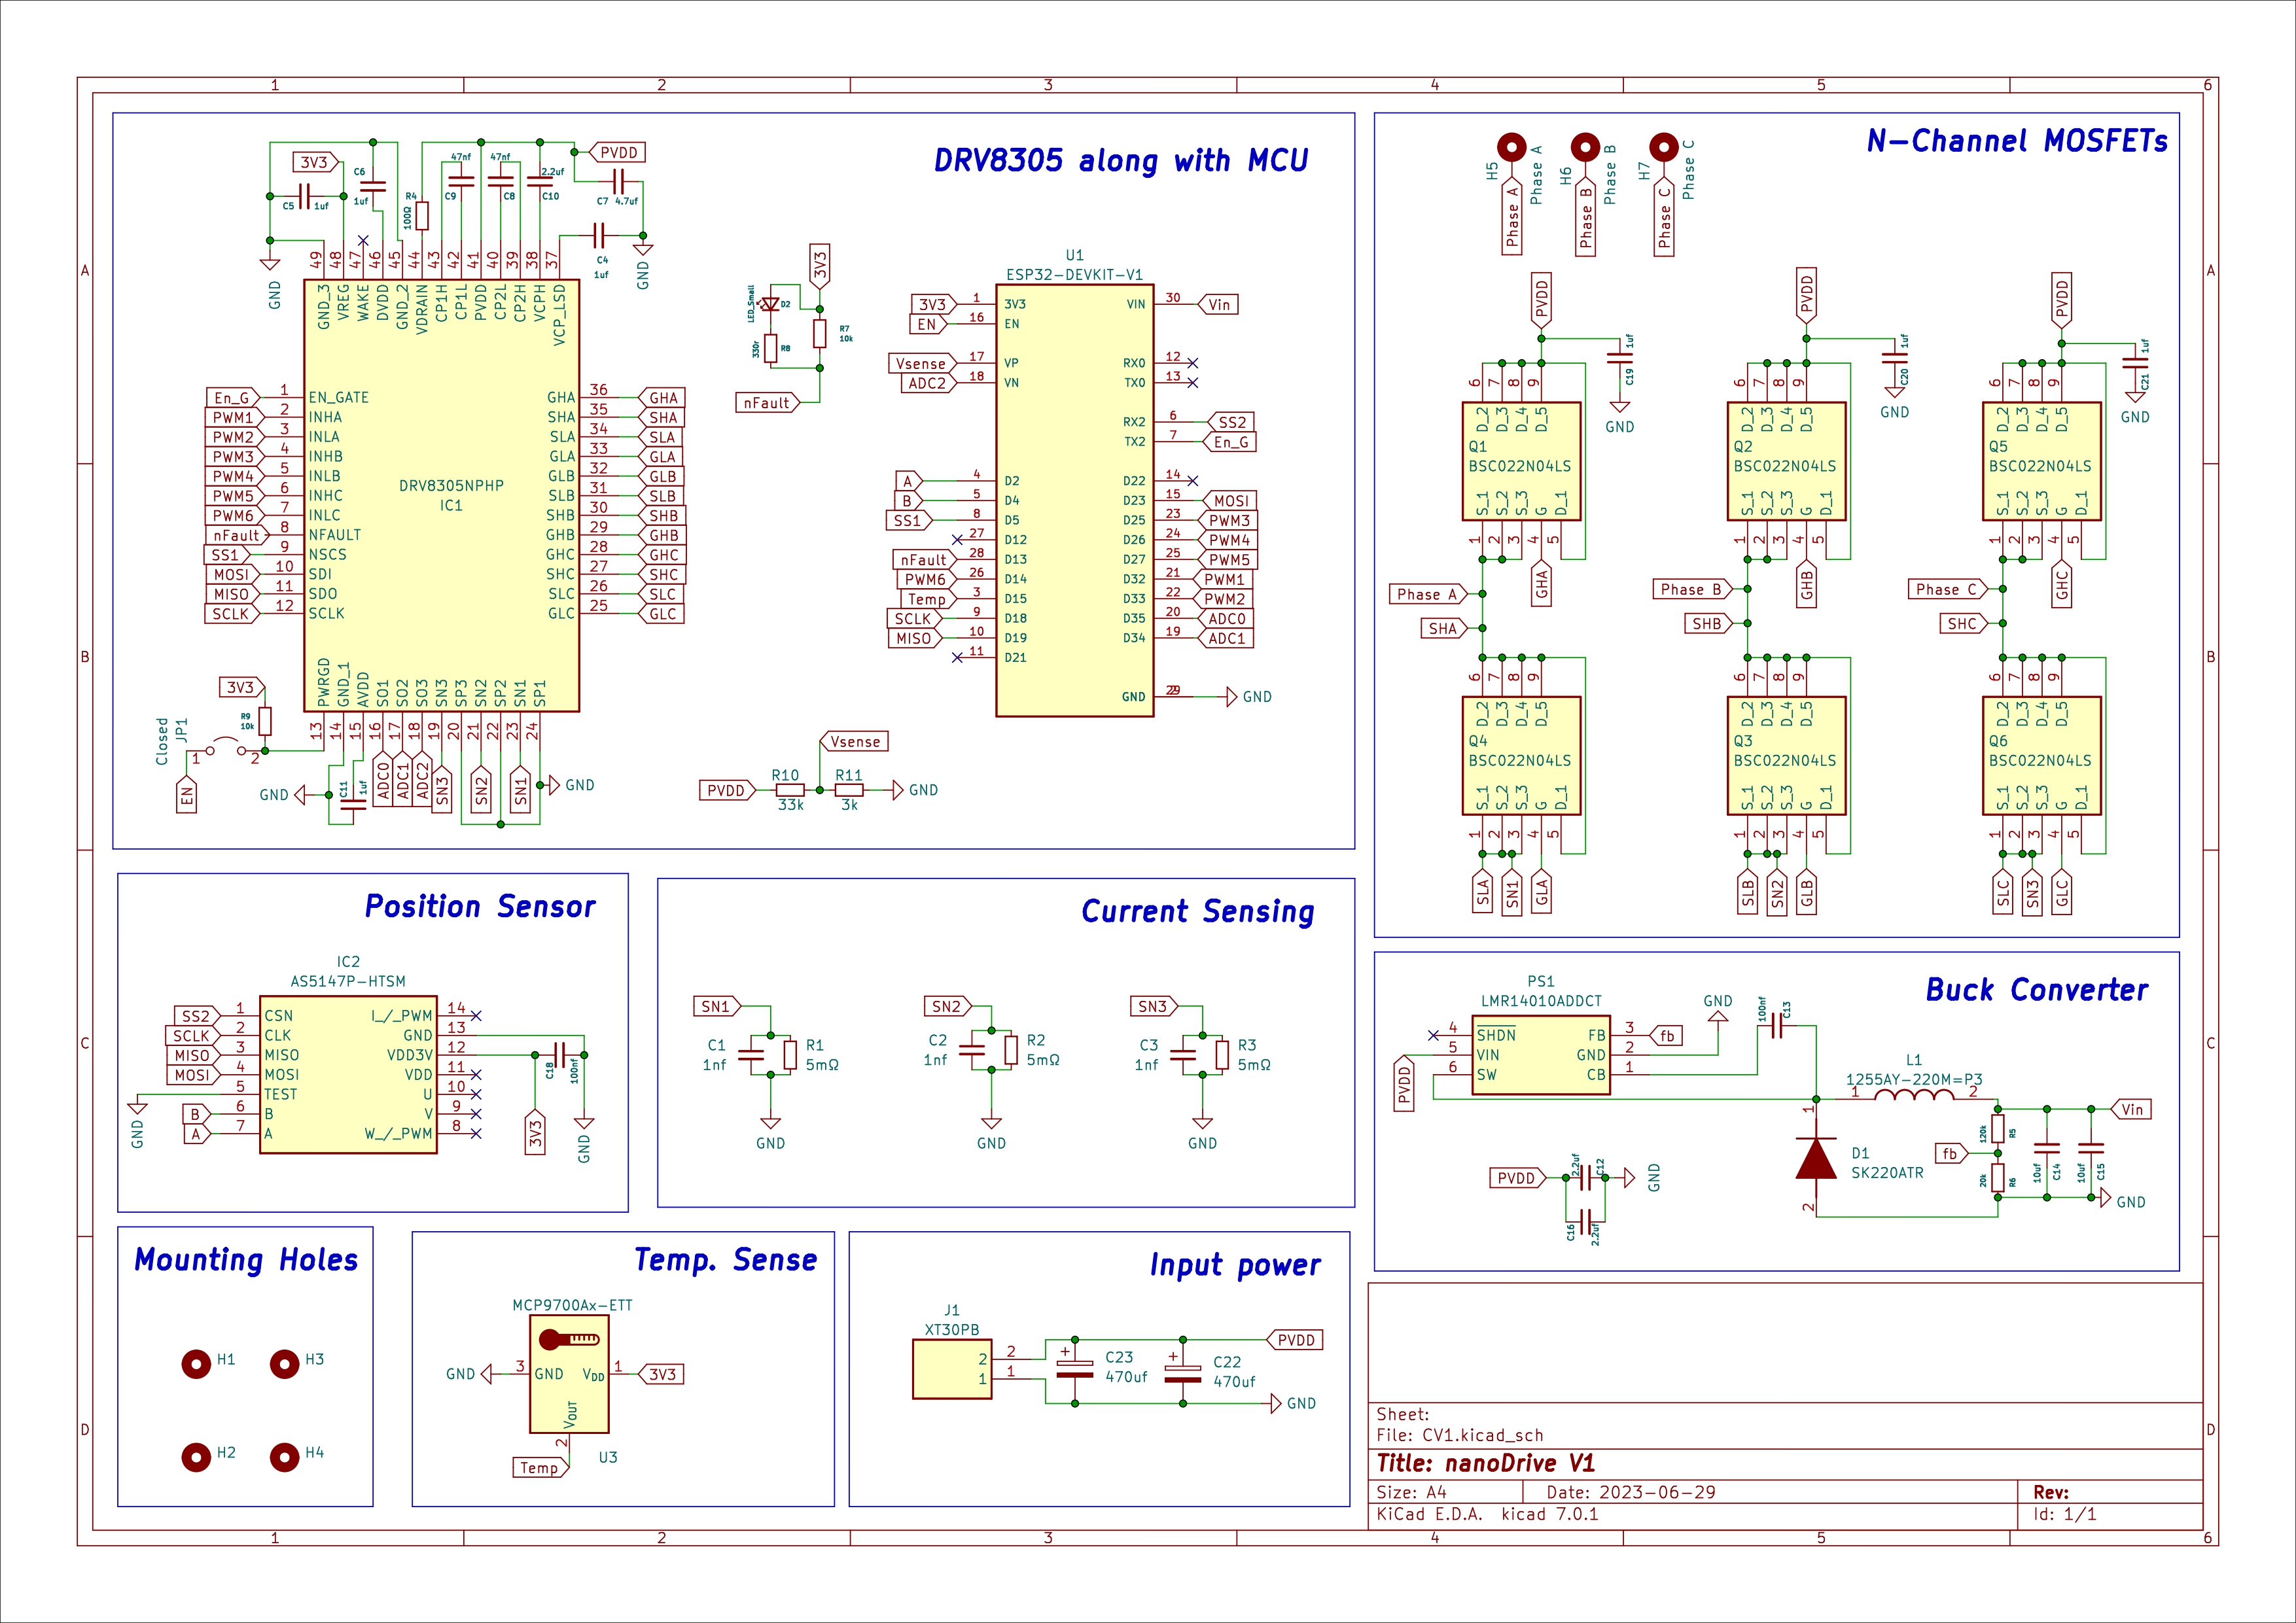The image size is (2296, 1623).
Task: Click the H6 Phase B pad
Action: (x=1585, y=148)
